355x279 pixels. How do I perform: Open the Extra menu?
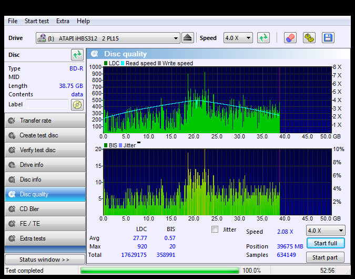63,21
